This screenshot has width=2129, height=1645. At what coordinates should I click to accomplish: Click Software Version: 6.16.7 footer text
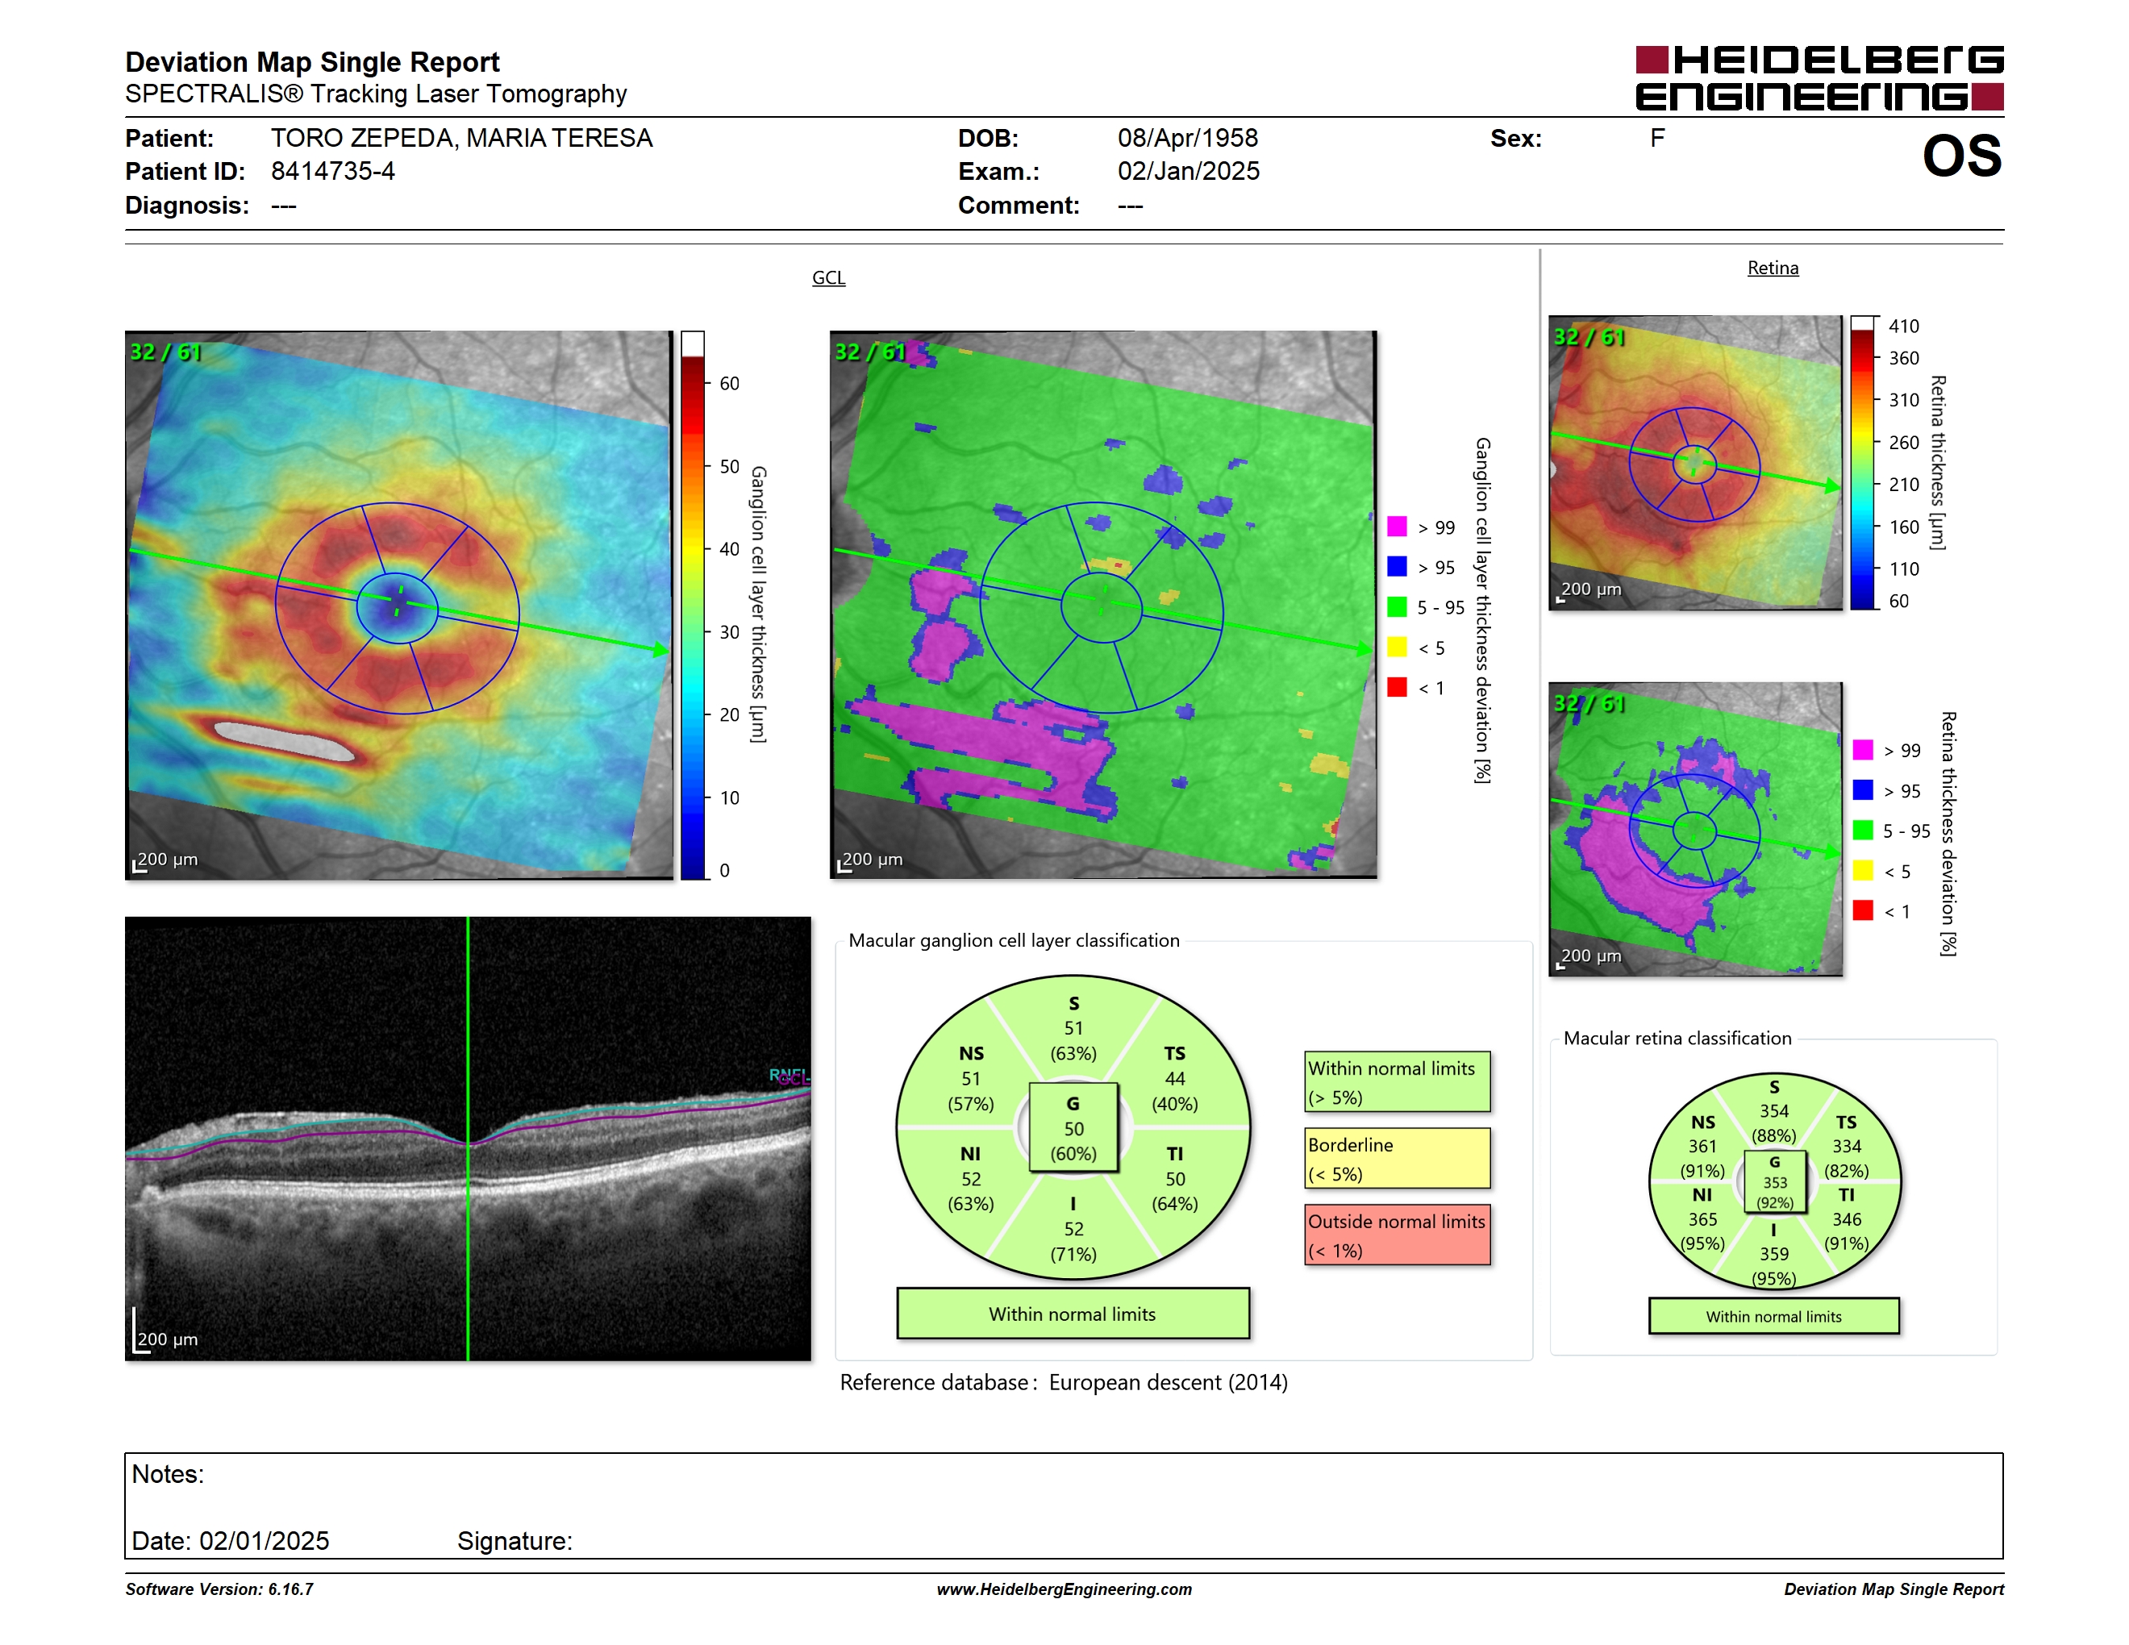coord(219,1589)
